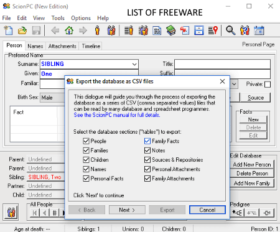Open a database with the folder icon
This screenshot has width=280, height=232.
coord(22,30)
